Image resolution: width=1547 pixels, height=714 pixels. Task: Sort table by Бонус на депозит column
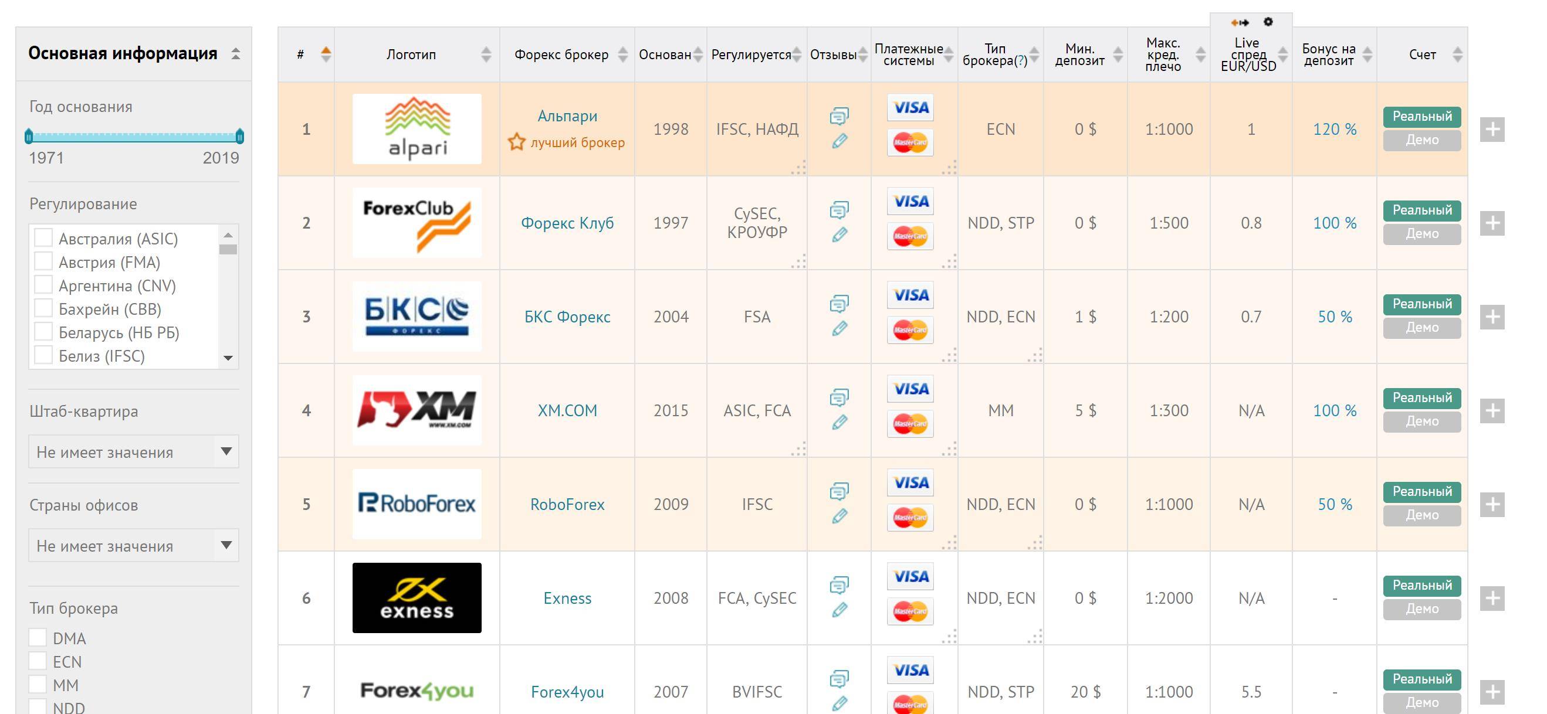(x=1367, y=55)
